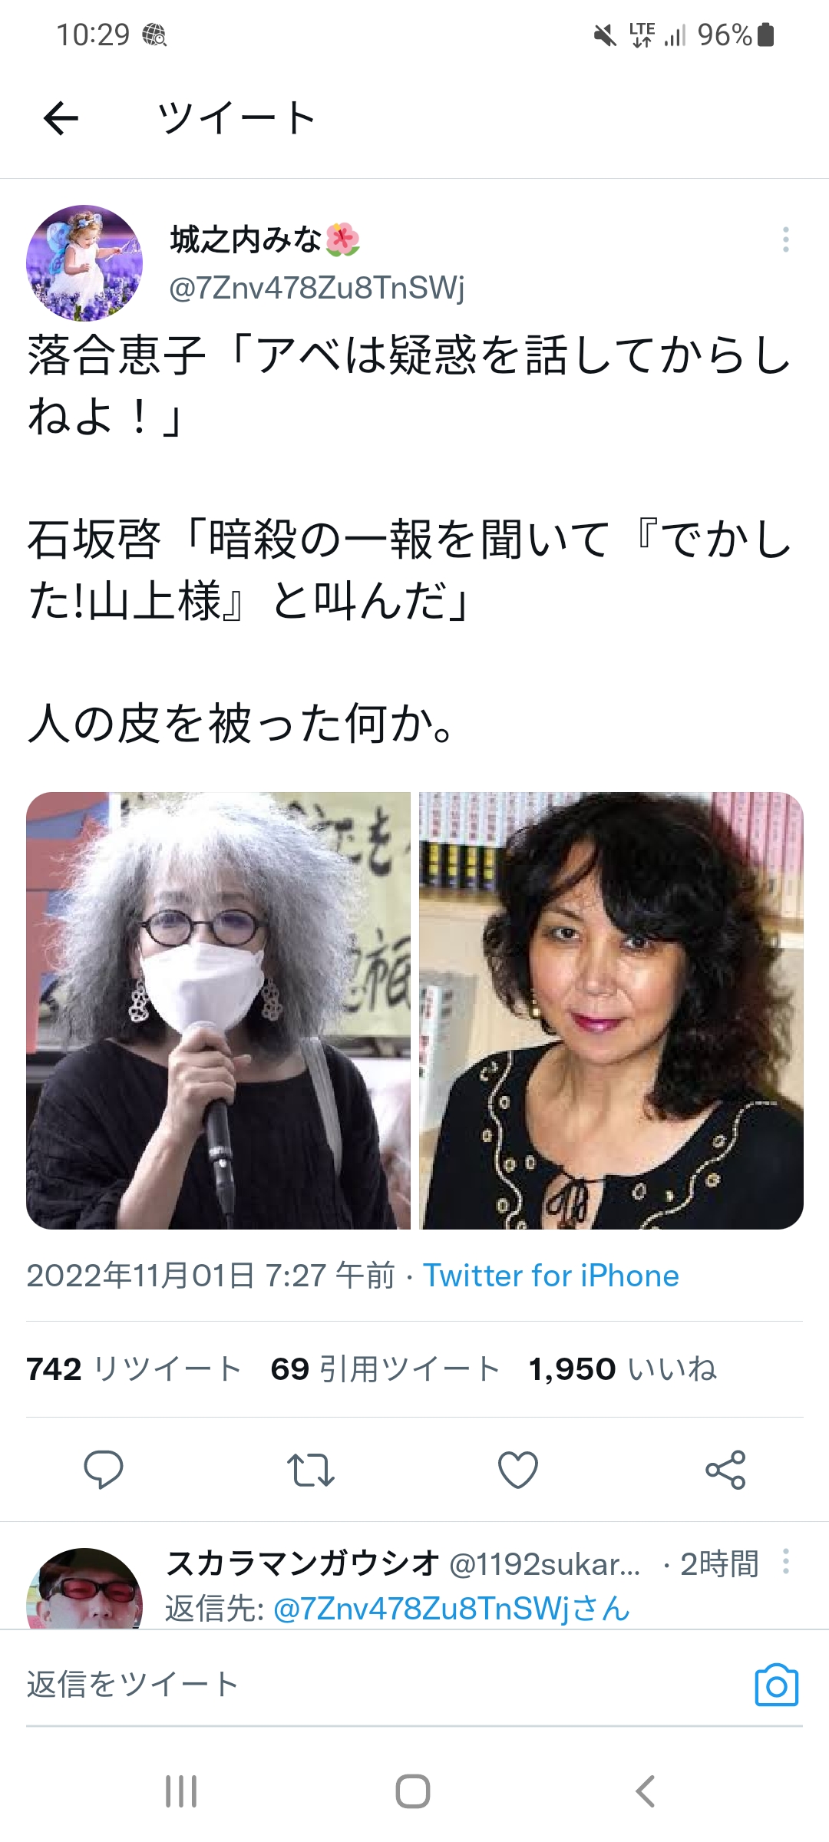
Task: Open the tweet's three-dot options menu
Action: pos(785,239)
